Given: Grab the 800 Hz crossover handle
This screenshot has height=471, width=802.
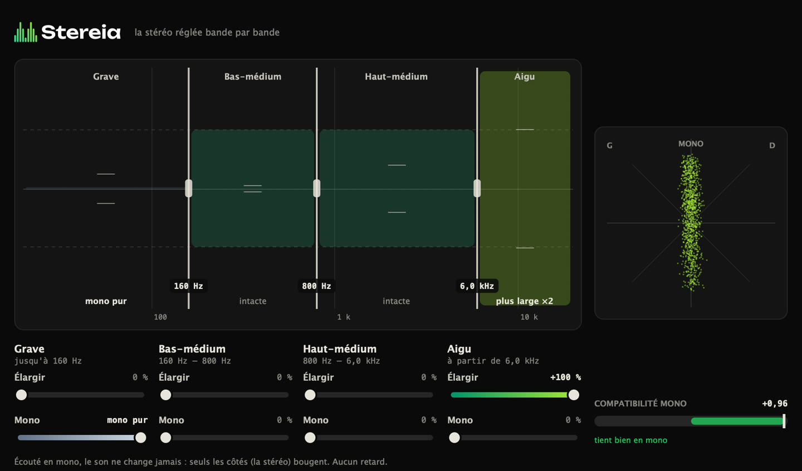Looking at the screenshot, I should (x=317, y=188).
